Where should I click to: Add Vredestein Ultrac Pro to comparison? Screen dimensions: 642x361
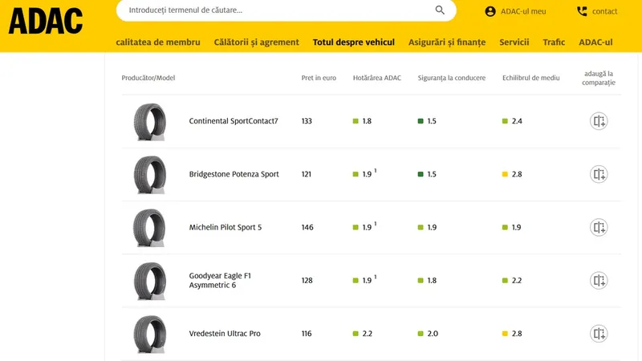click(599, 334)
